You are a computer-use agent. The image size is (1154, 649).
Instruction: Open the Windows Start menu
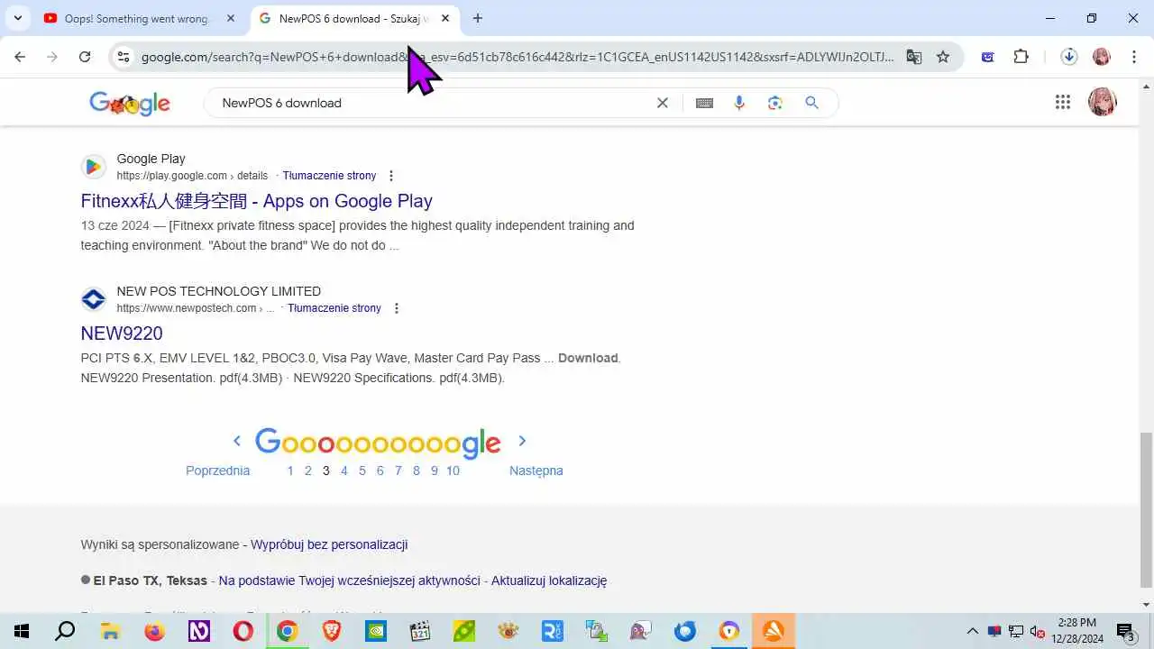point(22,631)
